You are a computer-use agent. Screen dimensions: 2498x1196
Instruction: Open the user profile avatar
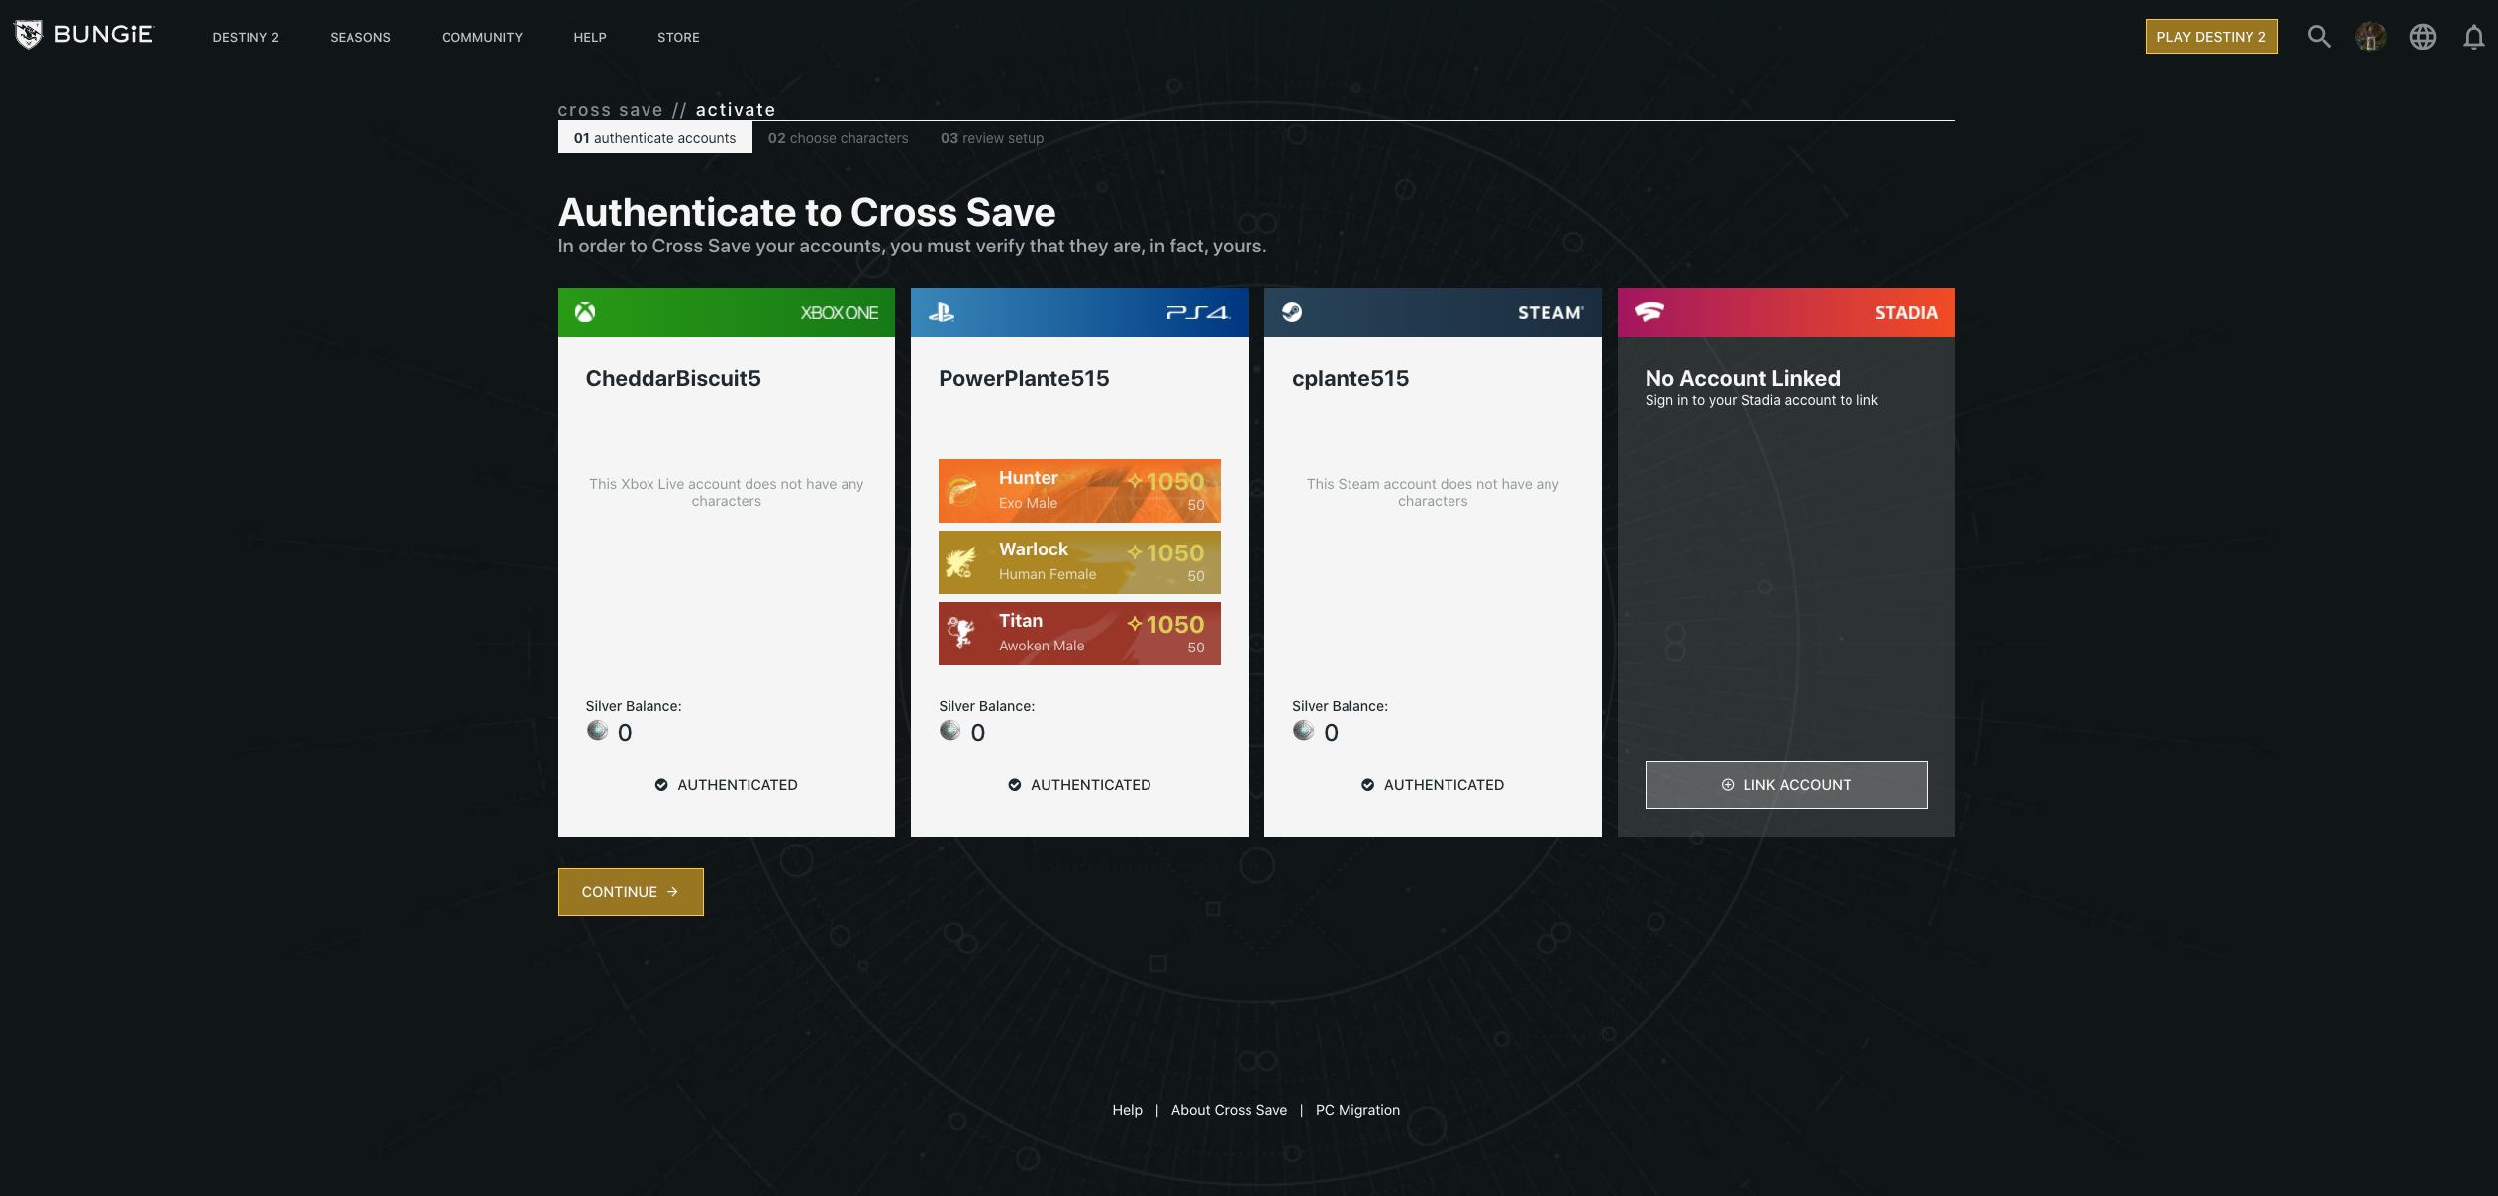click(x=2370, y=37)
